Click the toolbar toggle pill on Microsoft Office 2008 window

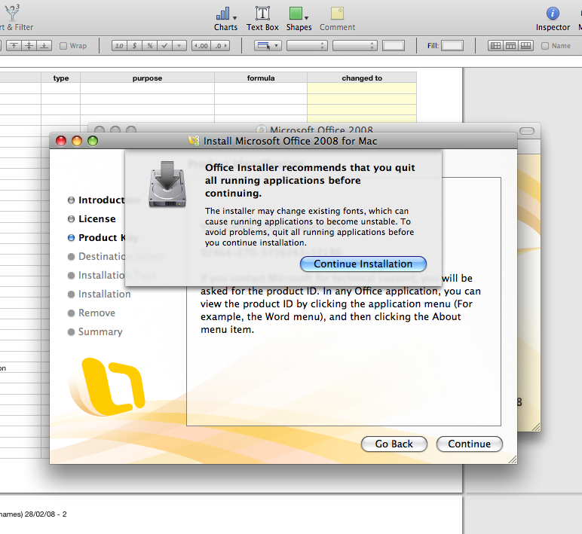click(527, 131)
